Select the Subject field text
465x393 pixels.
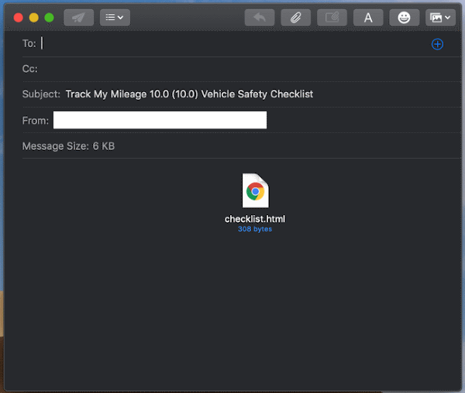click(x=189, y=94)
